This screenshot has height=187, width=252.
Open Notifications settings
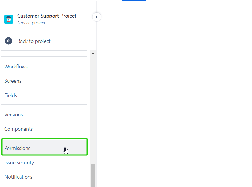pos(18,177)
